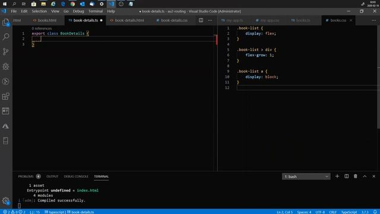Viewport: 380px width, 214px height.
Task: Open the Edit menu
Action: pos(24,11)
